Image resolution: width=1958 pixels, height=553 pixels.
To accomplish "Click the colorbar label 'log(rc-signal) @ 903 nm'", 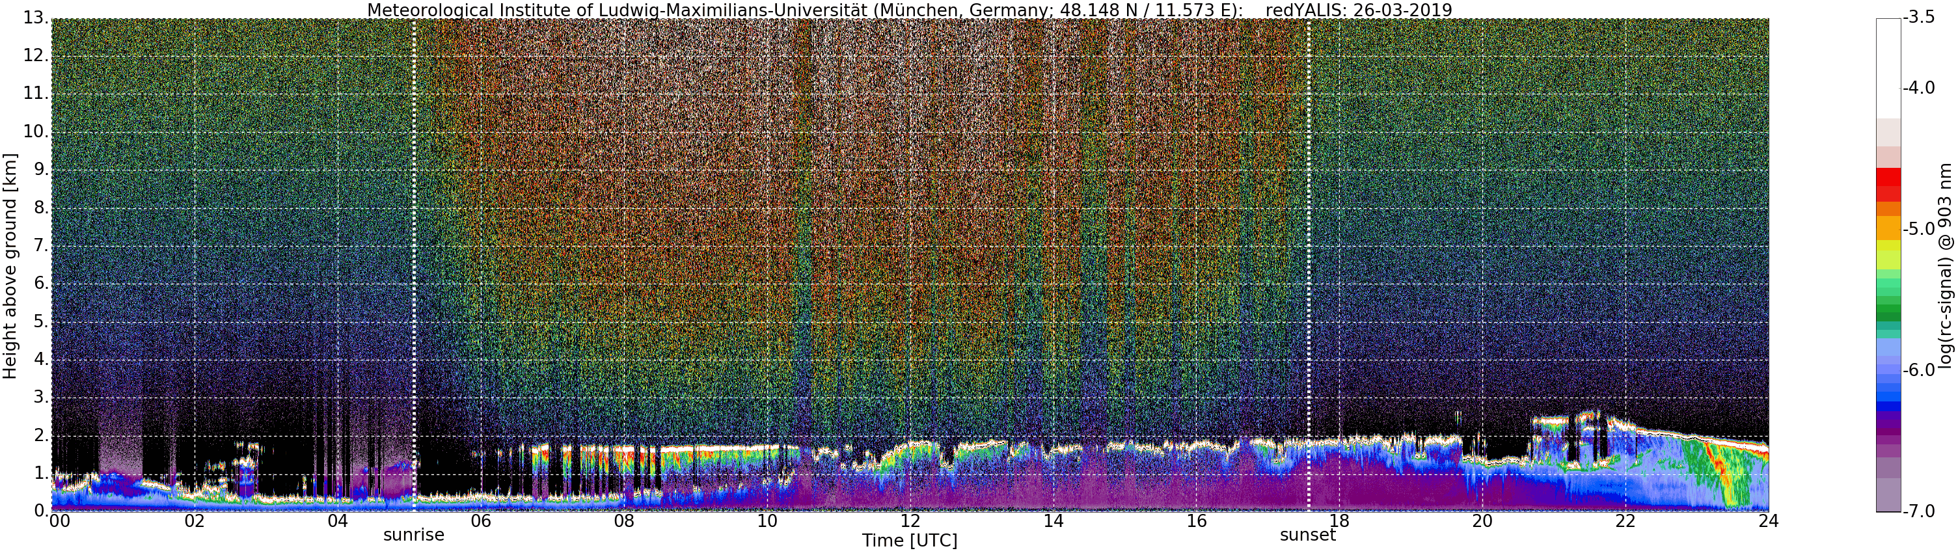I will point(1945,266).
